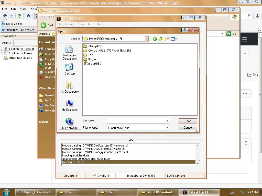Go back in Open dialog toolbar
Screen dimensions: 262x196
[x=155, y=39]
